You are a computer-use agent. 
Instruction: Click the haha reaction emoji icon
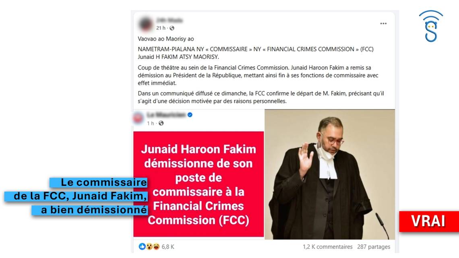click(156, 247)
